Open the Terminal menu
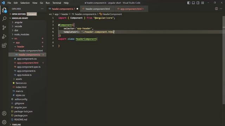Viewport: 225px width, 126px height. [57, 3]
